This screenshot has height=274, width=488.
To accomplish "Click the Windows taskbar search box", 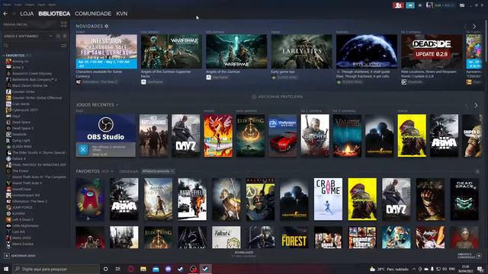I will click(56, 269).
